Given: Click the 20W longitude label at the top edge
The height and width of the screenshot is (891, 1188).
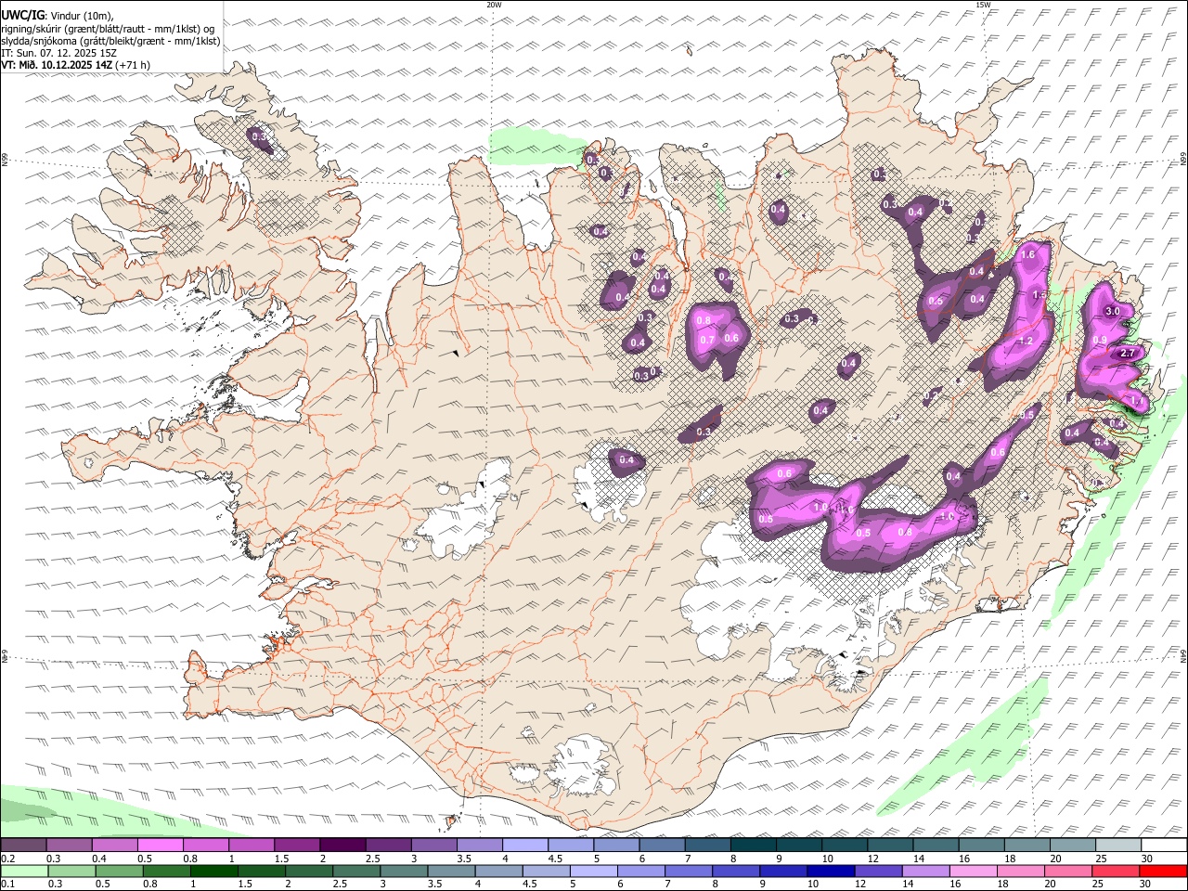Looking at the screenshot, I should point(495,5).
